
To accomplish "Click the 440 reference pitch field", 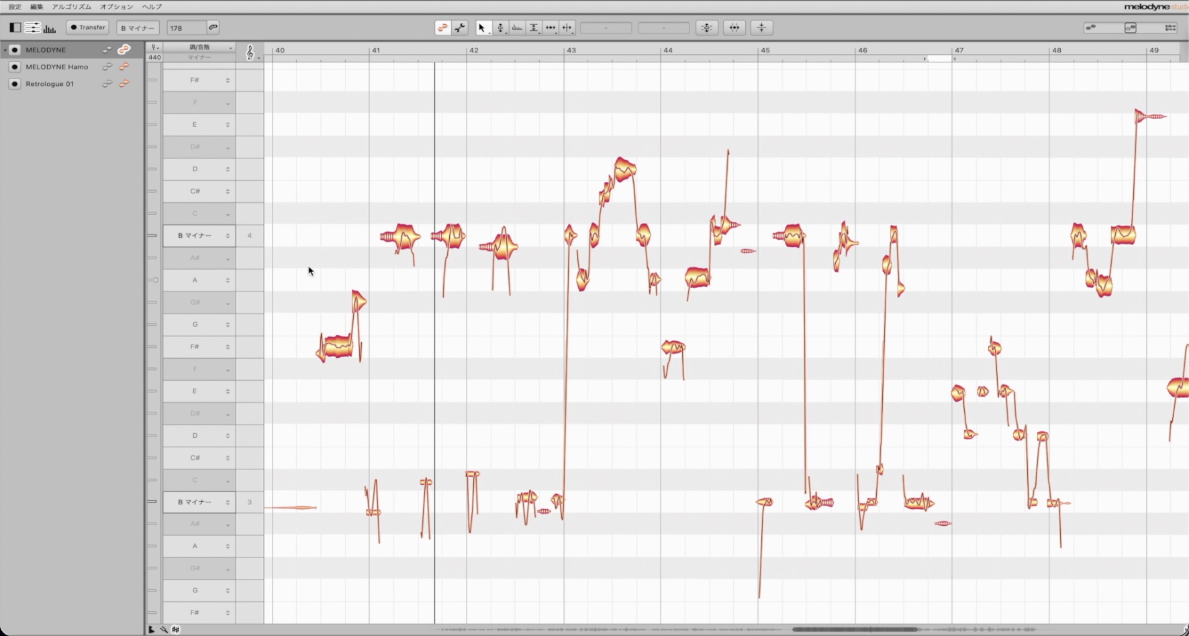I will 154,58.
